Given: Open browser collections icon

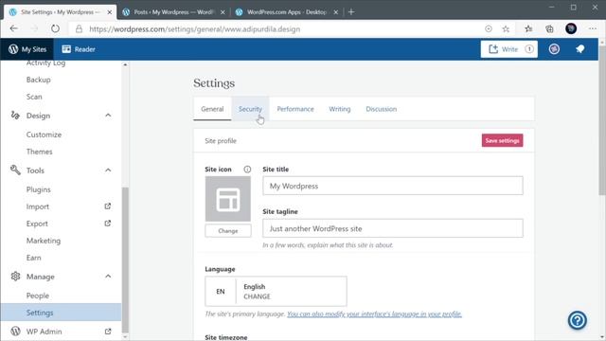Looking at the screenshot, I should [549, 28].
